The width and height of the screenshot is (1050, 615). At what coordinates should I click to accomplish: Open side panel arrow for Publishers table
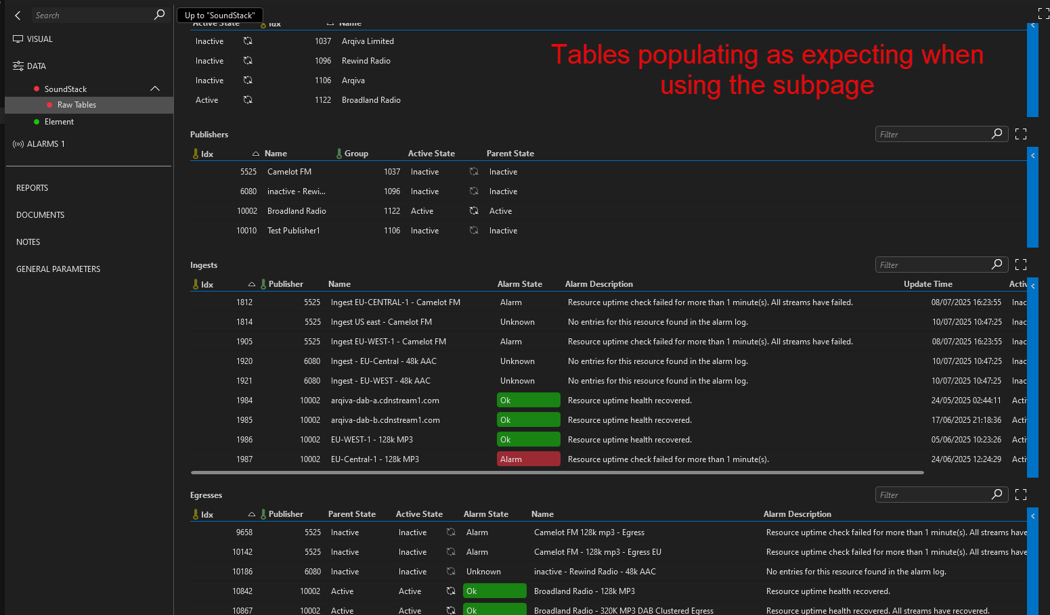pyautogui.click(x=1033, y=156)
